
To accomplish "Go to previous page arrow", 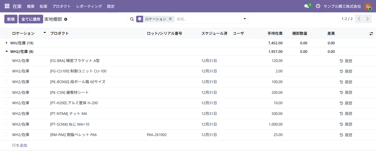I will tap(359, 19).
